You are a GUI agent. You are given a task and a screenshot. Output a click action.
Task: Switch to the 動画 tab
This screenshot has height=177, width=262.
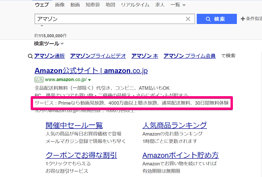point(75,5)
